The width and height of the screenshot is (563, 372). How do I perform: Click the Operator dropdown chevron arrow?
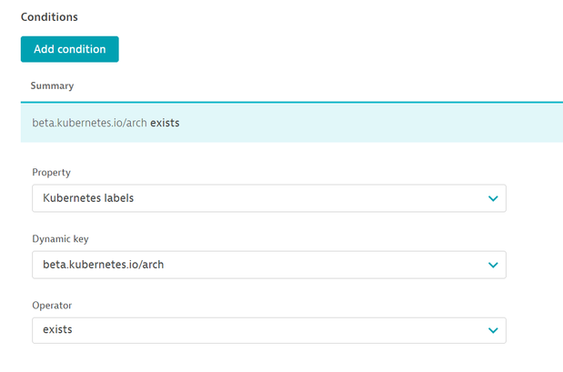point(492,330)
